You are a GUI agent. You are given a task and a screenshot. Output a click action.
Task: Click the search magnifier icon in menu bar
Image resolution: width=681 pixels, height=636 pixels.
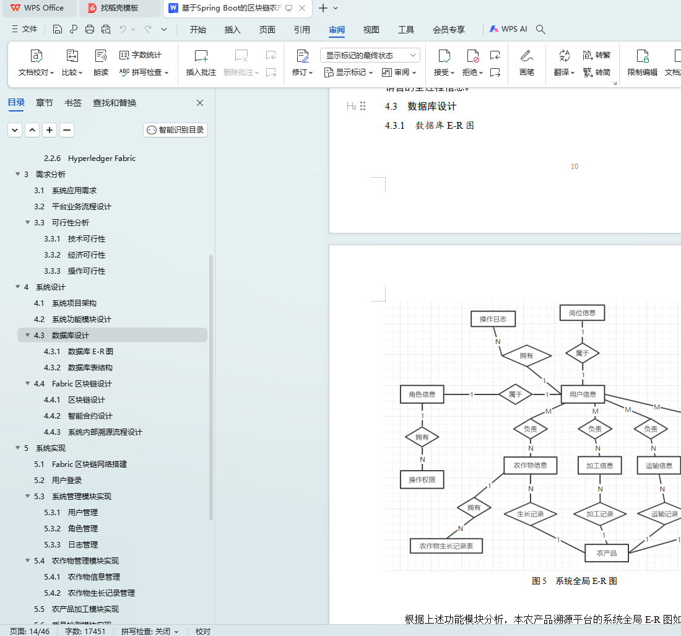(x=540, y=29)
